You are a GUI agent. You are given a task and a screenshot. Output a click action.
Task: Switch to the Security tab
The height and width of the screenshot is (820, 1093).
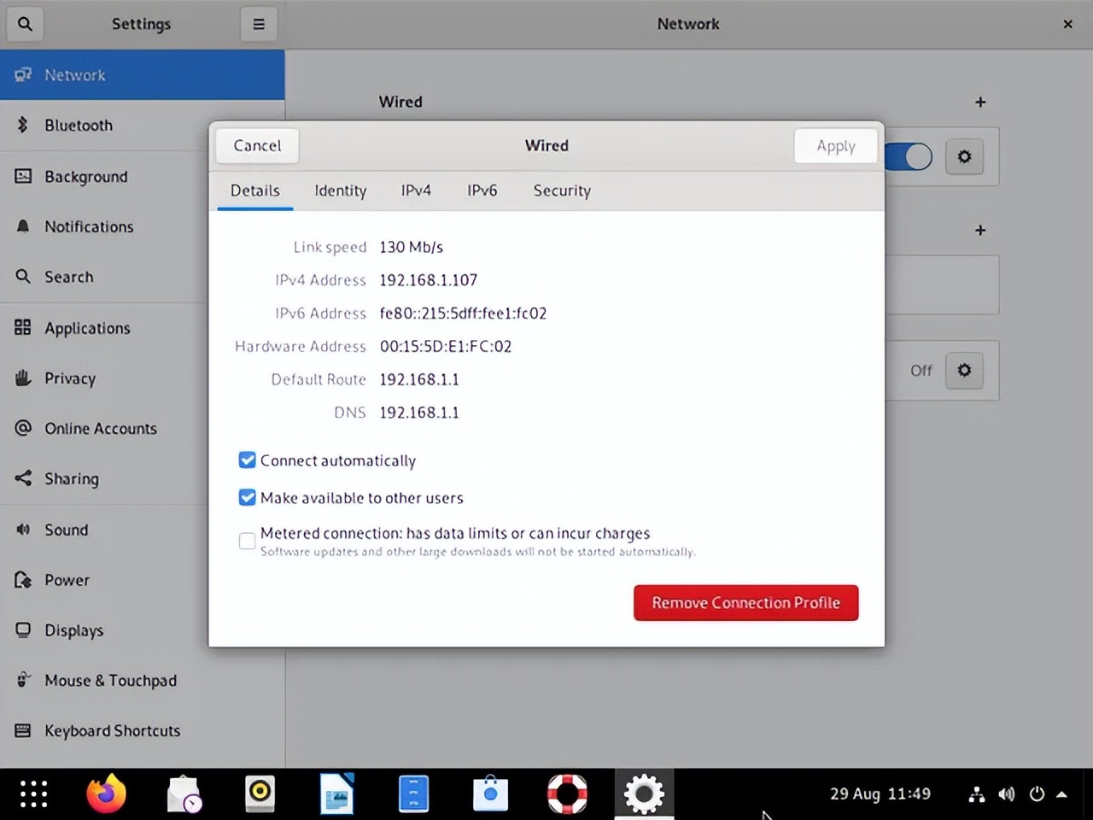pos(562,190)
